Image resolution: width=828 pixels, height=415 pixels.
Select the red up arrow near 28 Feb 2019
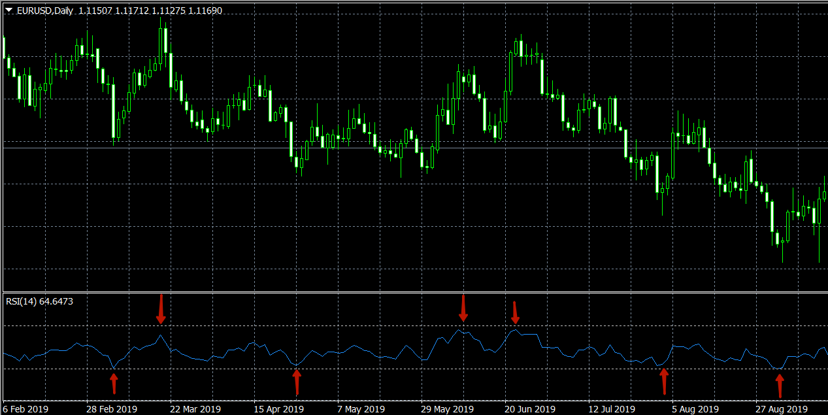click(x=114, y=383)
